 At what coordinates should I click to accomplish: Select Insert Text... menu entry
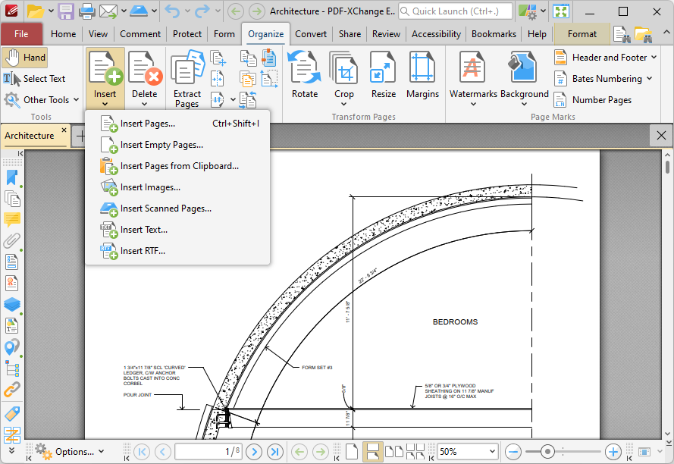[177, 230]
